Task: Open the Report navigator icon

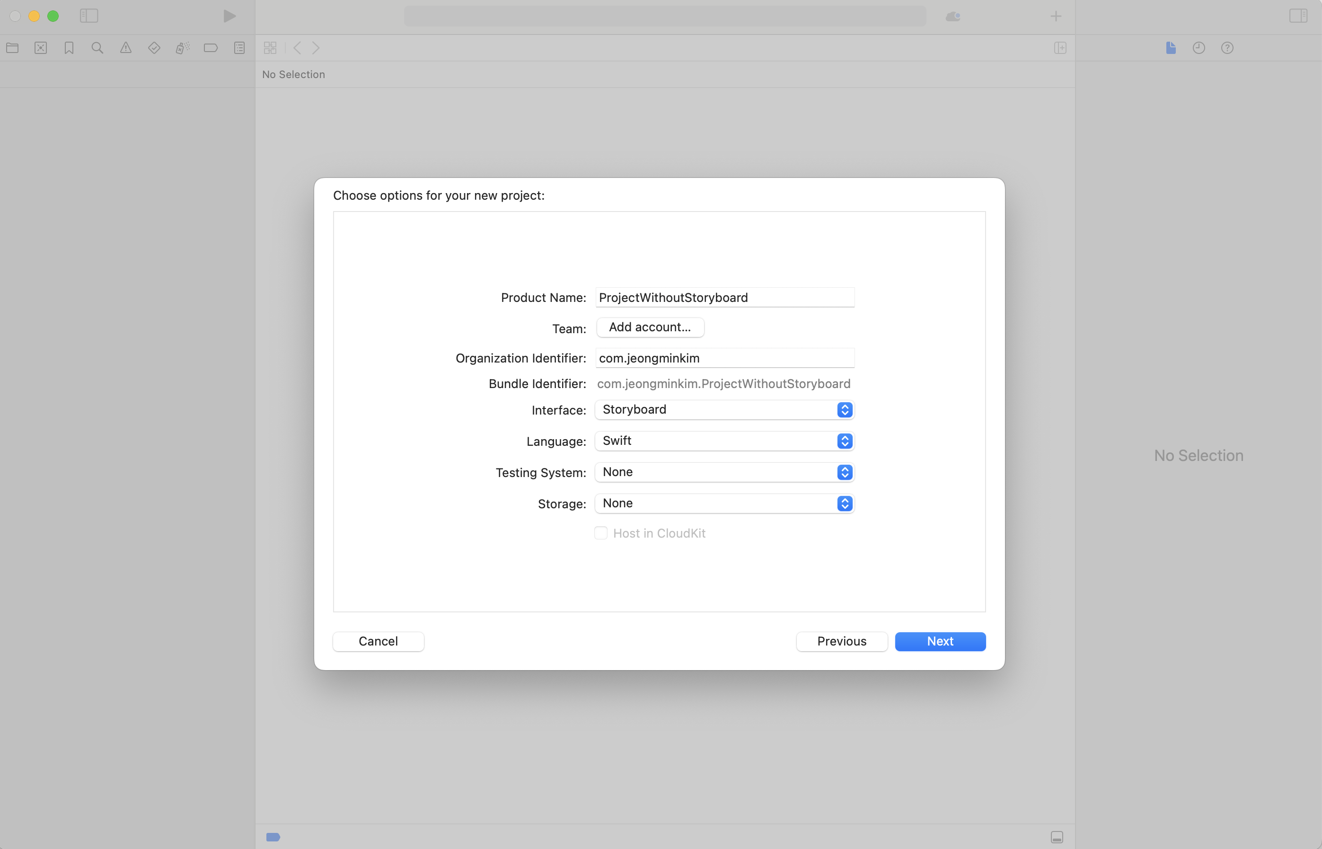Action: (239, 48)
